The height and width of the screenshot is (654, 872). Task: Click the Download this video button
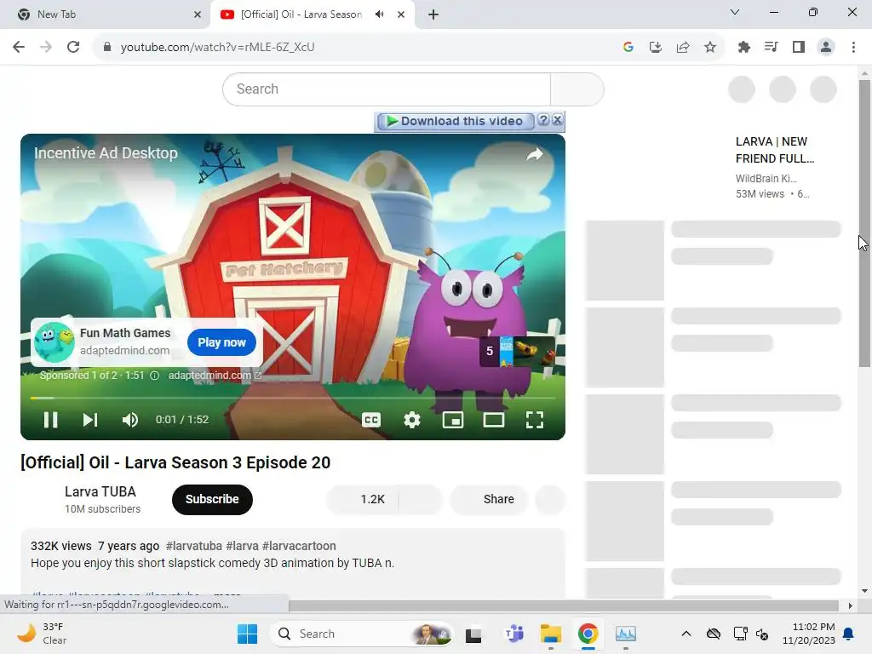tap(455, 121)
